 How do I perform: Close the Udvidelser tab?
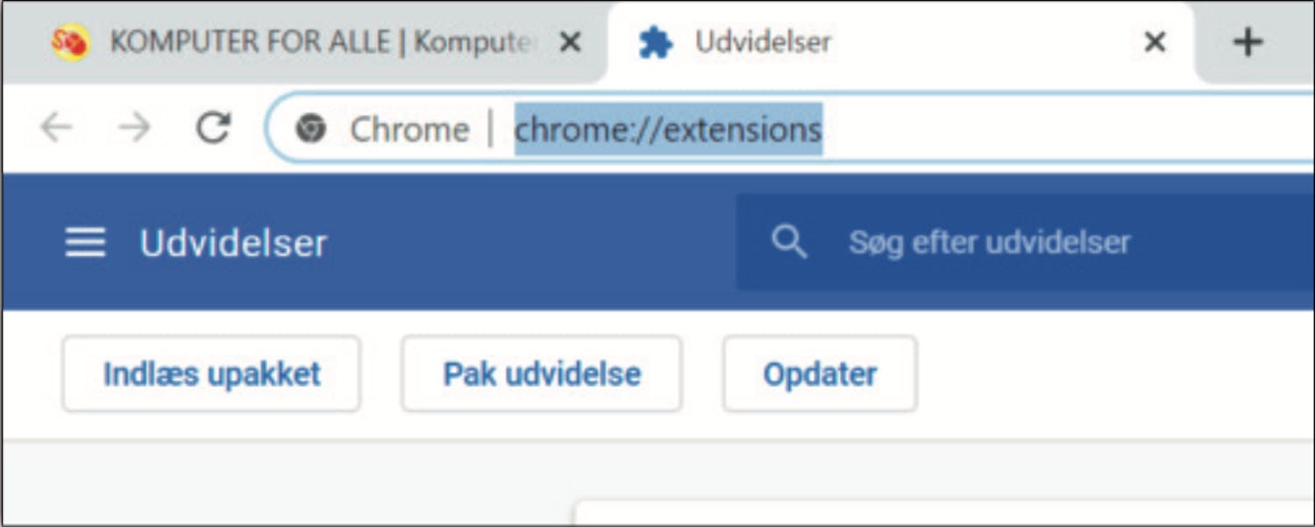pyautogui.click(x=1155, y=42)
